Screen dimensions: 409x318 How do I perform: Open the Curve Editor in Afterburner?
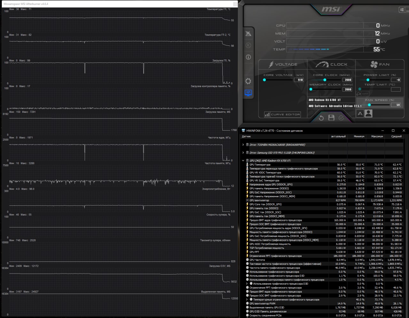[x=282, y=114]
